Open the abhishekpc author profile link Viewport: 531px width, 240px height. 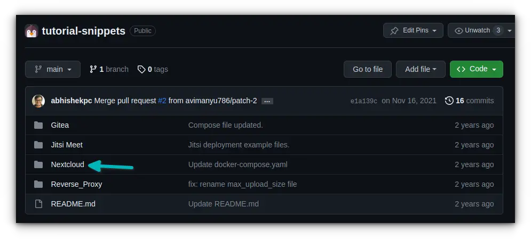pyautogui.click(x=72, y=101)
